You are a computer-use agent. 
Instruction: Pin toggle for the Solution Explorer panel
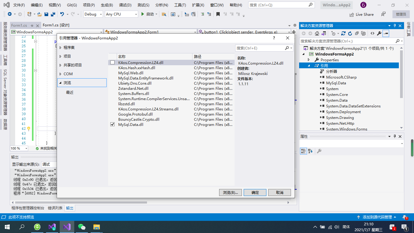point(395,26)
